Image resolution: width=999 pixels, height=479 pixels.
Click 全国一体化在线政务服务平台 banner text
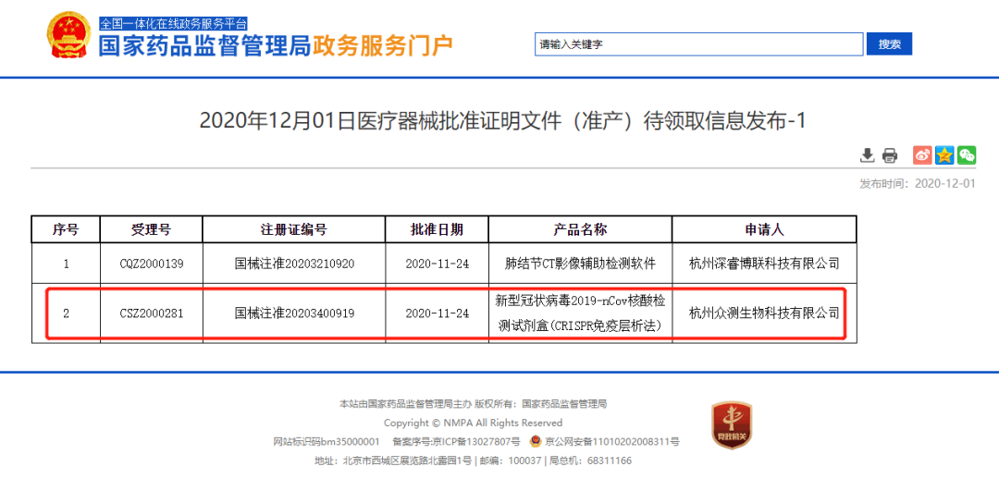(x=174, y=24)
